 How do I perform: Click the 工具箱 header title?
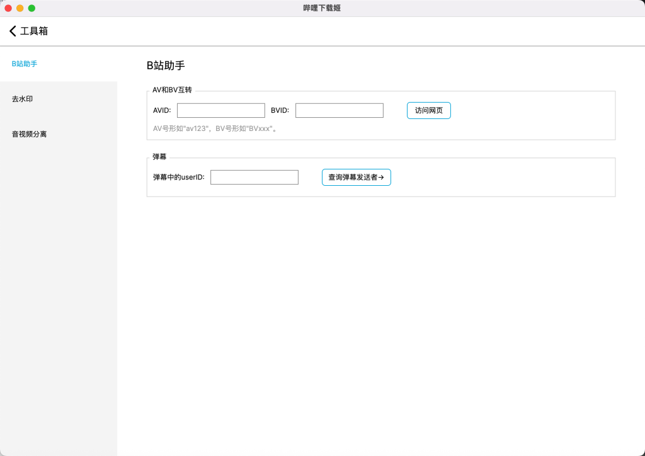click(x=34, y=31)
